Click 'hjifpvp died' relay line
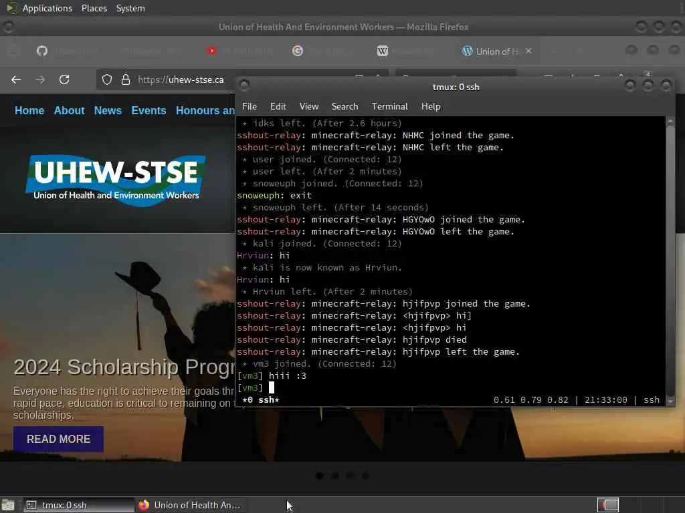This screenshot has width=685, height=513. tap(352, 340)
